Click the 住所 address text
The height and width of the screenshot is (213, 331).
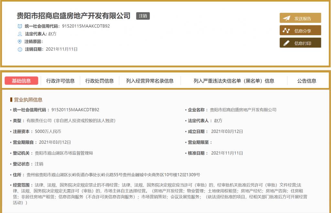[x=113, y=175]
